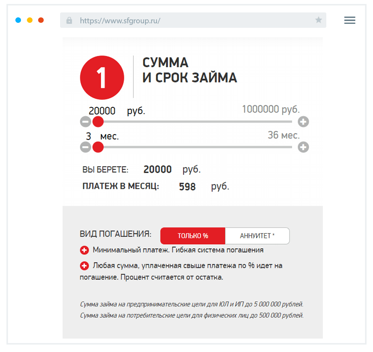
Task: Click the 20000 amount input field
Action: click(x=102, y=111)
